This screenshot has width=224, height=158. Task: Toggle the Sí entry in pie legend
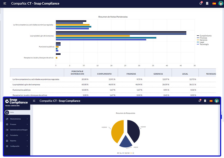[132, 153]
